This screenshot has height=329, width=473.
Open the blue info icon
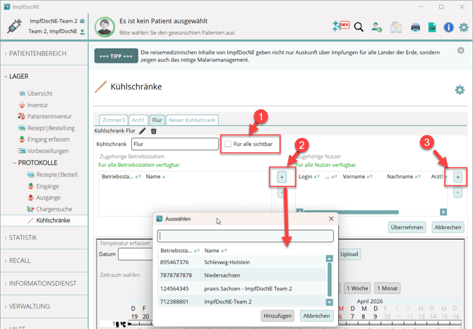(448, 27)
